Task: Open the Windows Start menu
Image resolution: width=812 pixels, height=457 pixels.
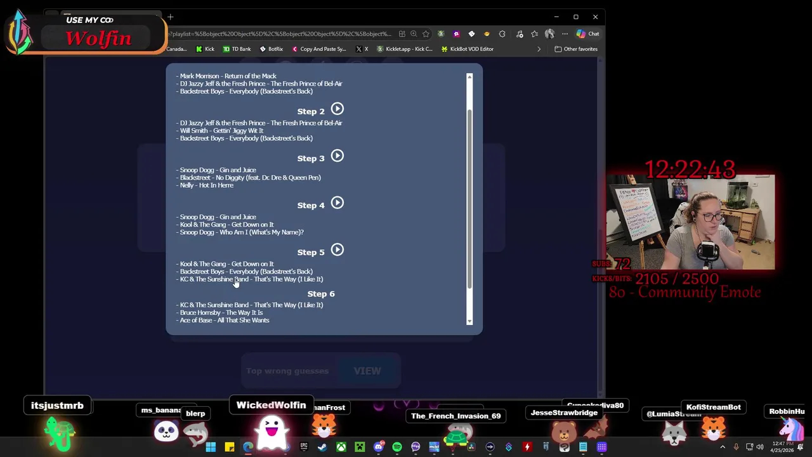Action: (211, 447)
